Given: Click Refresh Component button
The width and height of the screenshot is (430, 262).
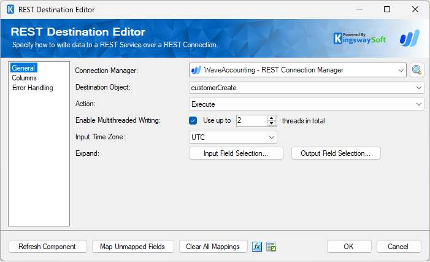Looking at the screenshot, I should pos(47,247).
